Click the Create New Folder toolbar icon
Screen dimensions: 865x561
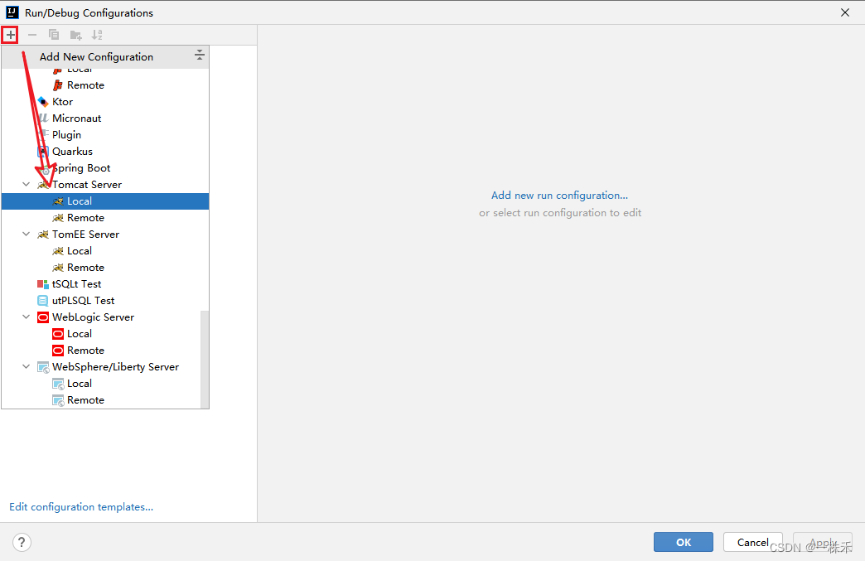pos(75,35)
